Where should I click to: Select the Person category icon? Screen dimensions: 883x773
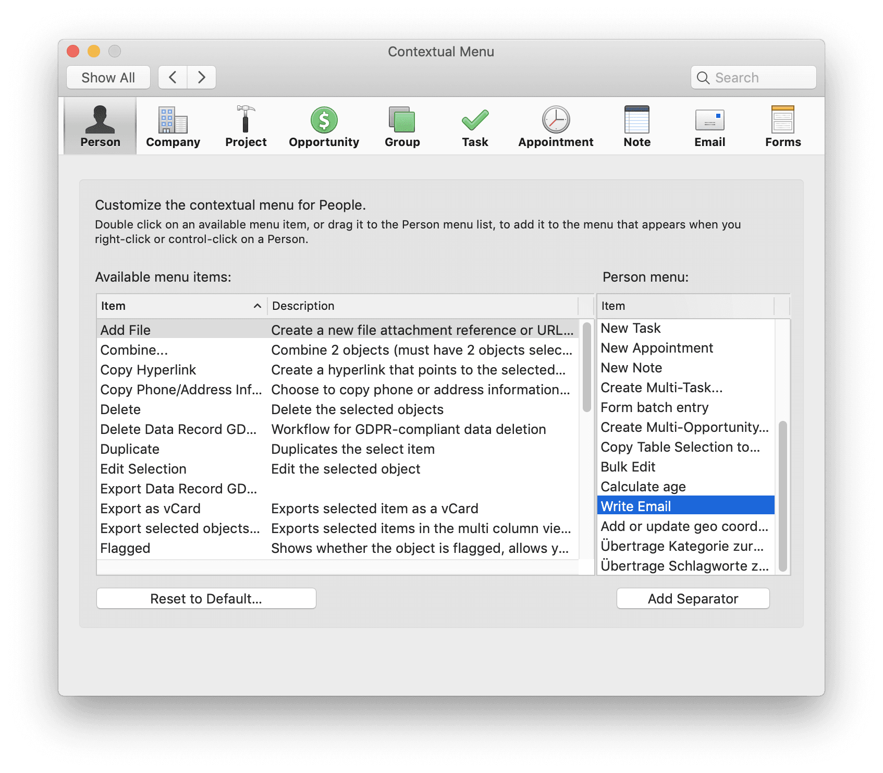(x=100, y=126)
